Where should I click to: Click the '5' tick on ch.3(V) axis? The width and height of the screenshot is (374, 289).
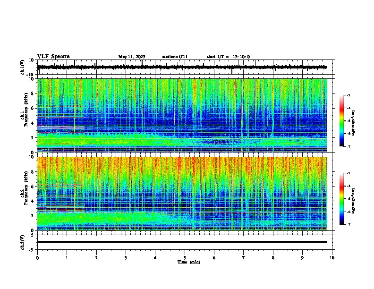[x=33, y=235]
